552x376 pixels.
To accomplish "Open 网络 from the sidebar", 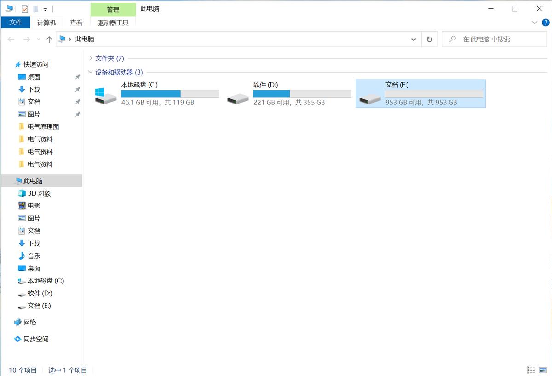I will (x=30, y=322).
